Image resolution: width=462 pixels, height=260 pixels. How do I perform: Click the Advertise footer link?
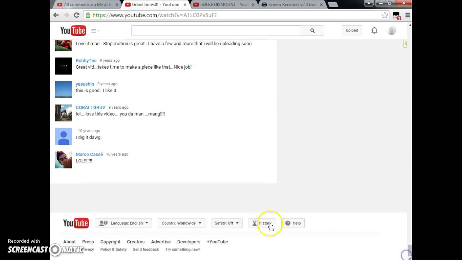pyautogui.click(x=161, y=242)
